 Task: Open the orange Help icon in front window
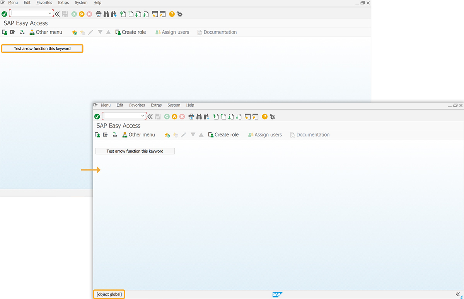point(265,116)
